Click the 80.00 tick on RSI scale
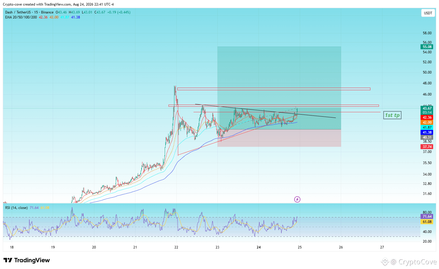439x269 pixels. click(x=427, y=212)
